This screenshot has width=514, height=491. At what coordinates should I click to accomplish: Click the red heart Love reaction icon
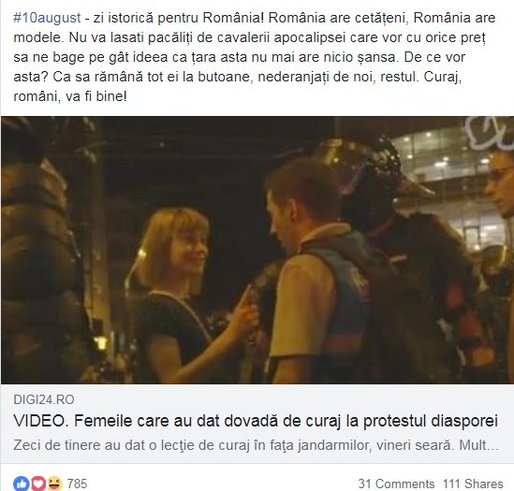pyautogui.click(x=38, y=484)
